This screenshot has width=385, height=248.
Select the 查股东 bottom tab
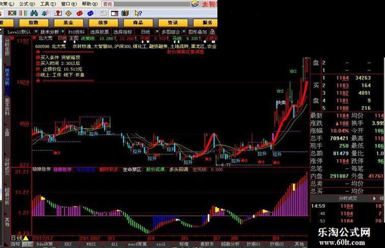[x=207, y=244]
